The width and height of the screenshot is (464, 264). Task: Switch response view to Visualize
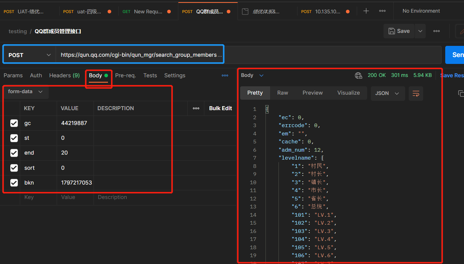(348, 93)
